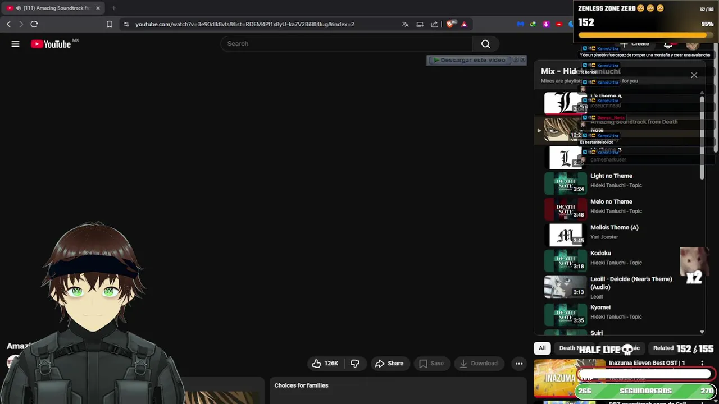Open the Melo no Theme thumbnail

point(565,209)
